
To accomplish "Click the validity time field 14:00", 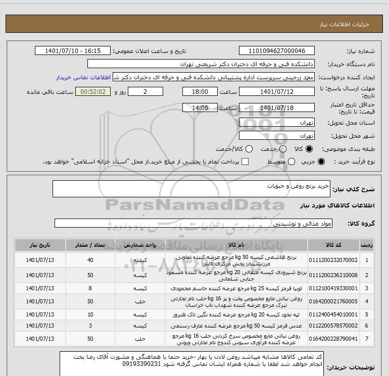I will coord(200,108).
